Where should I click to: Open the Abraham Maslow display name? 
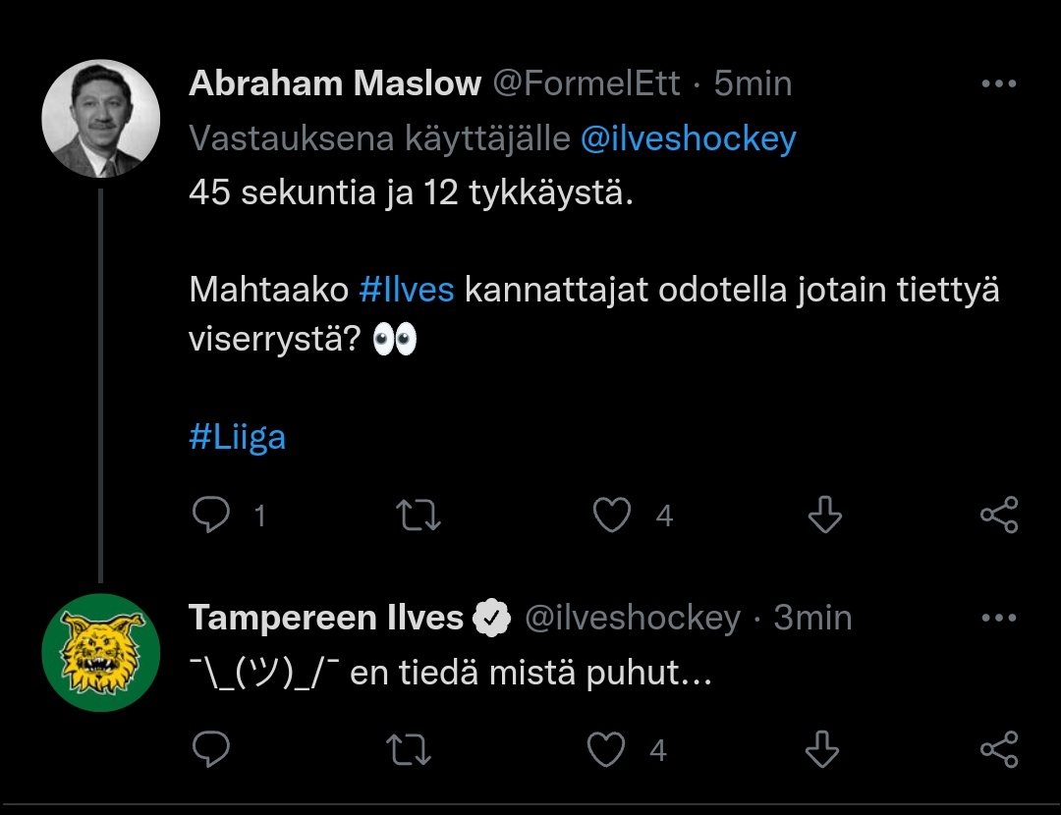tap(334, 84)
